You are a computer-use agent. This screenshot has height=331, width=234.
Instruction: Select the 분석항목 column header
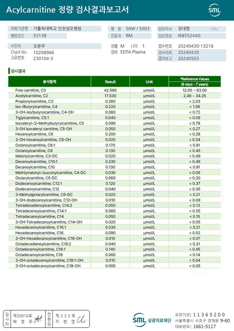tap(50, 82)
